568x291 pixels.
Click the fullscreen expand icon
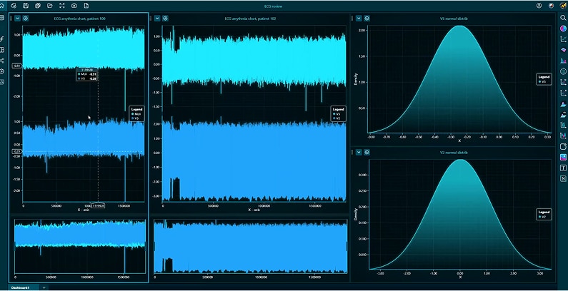coord(62,6)
